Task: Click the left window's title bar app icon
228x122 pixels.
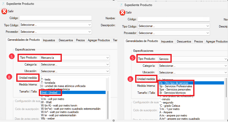Action: click(3, 4)
